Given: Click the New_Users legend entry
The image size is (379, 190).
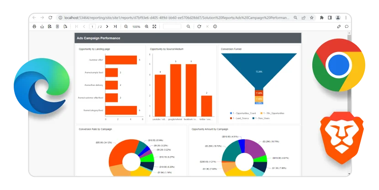Looking at the screenshot, I should 261,118.
